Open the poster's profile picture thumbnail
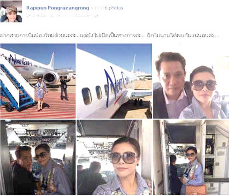Screen dimensions: 229x196 coord(11,11)
